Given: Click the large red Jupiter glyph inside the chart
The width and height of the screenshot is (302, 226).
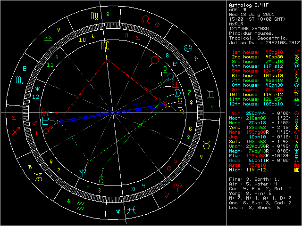Looking at the screenshot, I should point(175,85).
